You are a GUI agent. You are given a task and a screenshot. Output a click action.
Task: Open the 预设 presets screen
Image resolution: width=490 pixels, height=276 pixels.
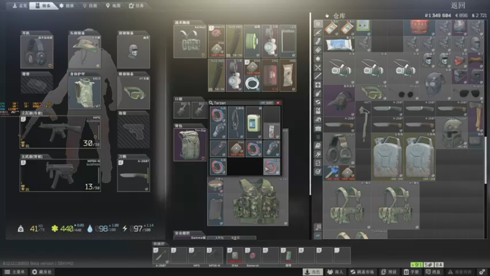coord(389,272)
